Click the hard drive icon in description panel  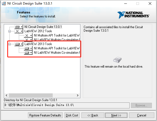117,60
